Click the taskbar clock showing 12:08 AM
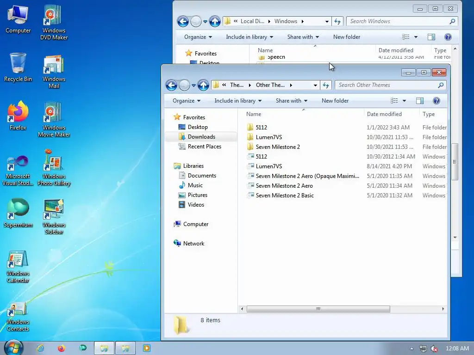Viewport: 474px width, 355px height. (457, 349)
